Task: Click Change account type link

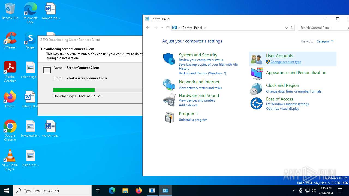Action: (x=286, y=62)
